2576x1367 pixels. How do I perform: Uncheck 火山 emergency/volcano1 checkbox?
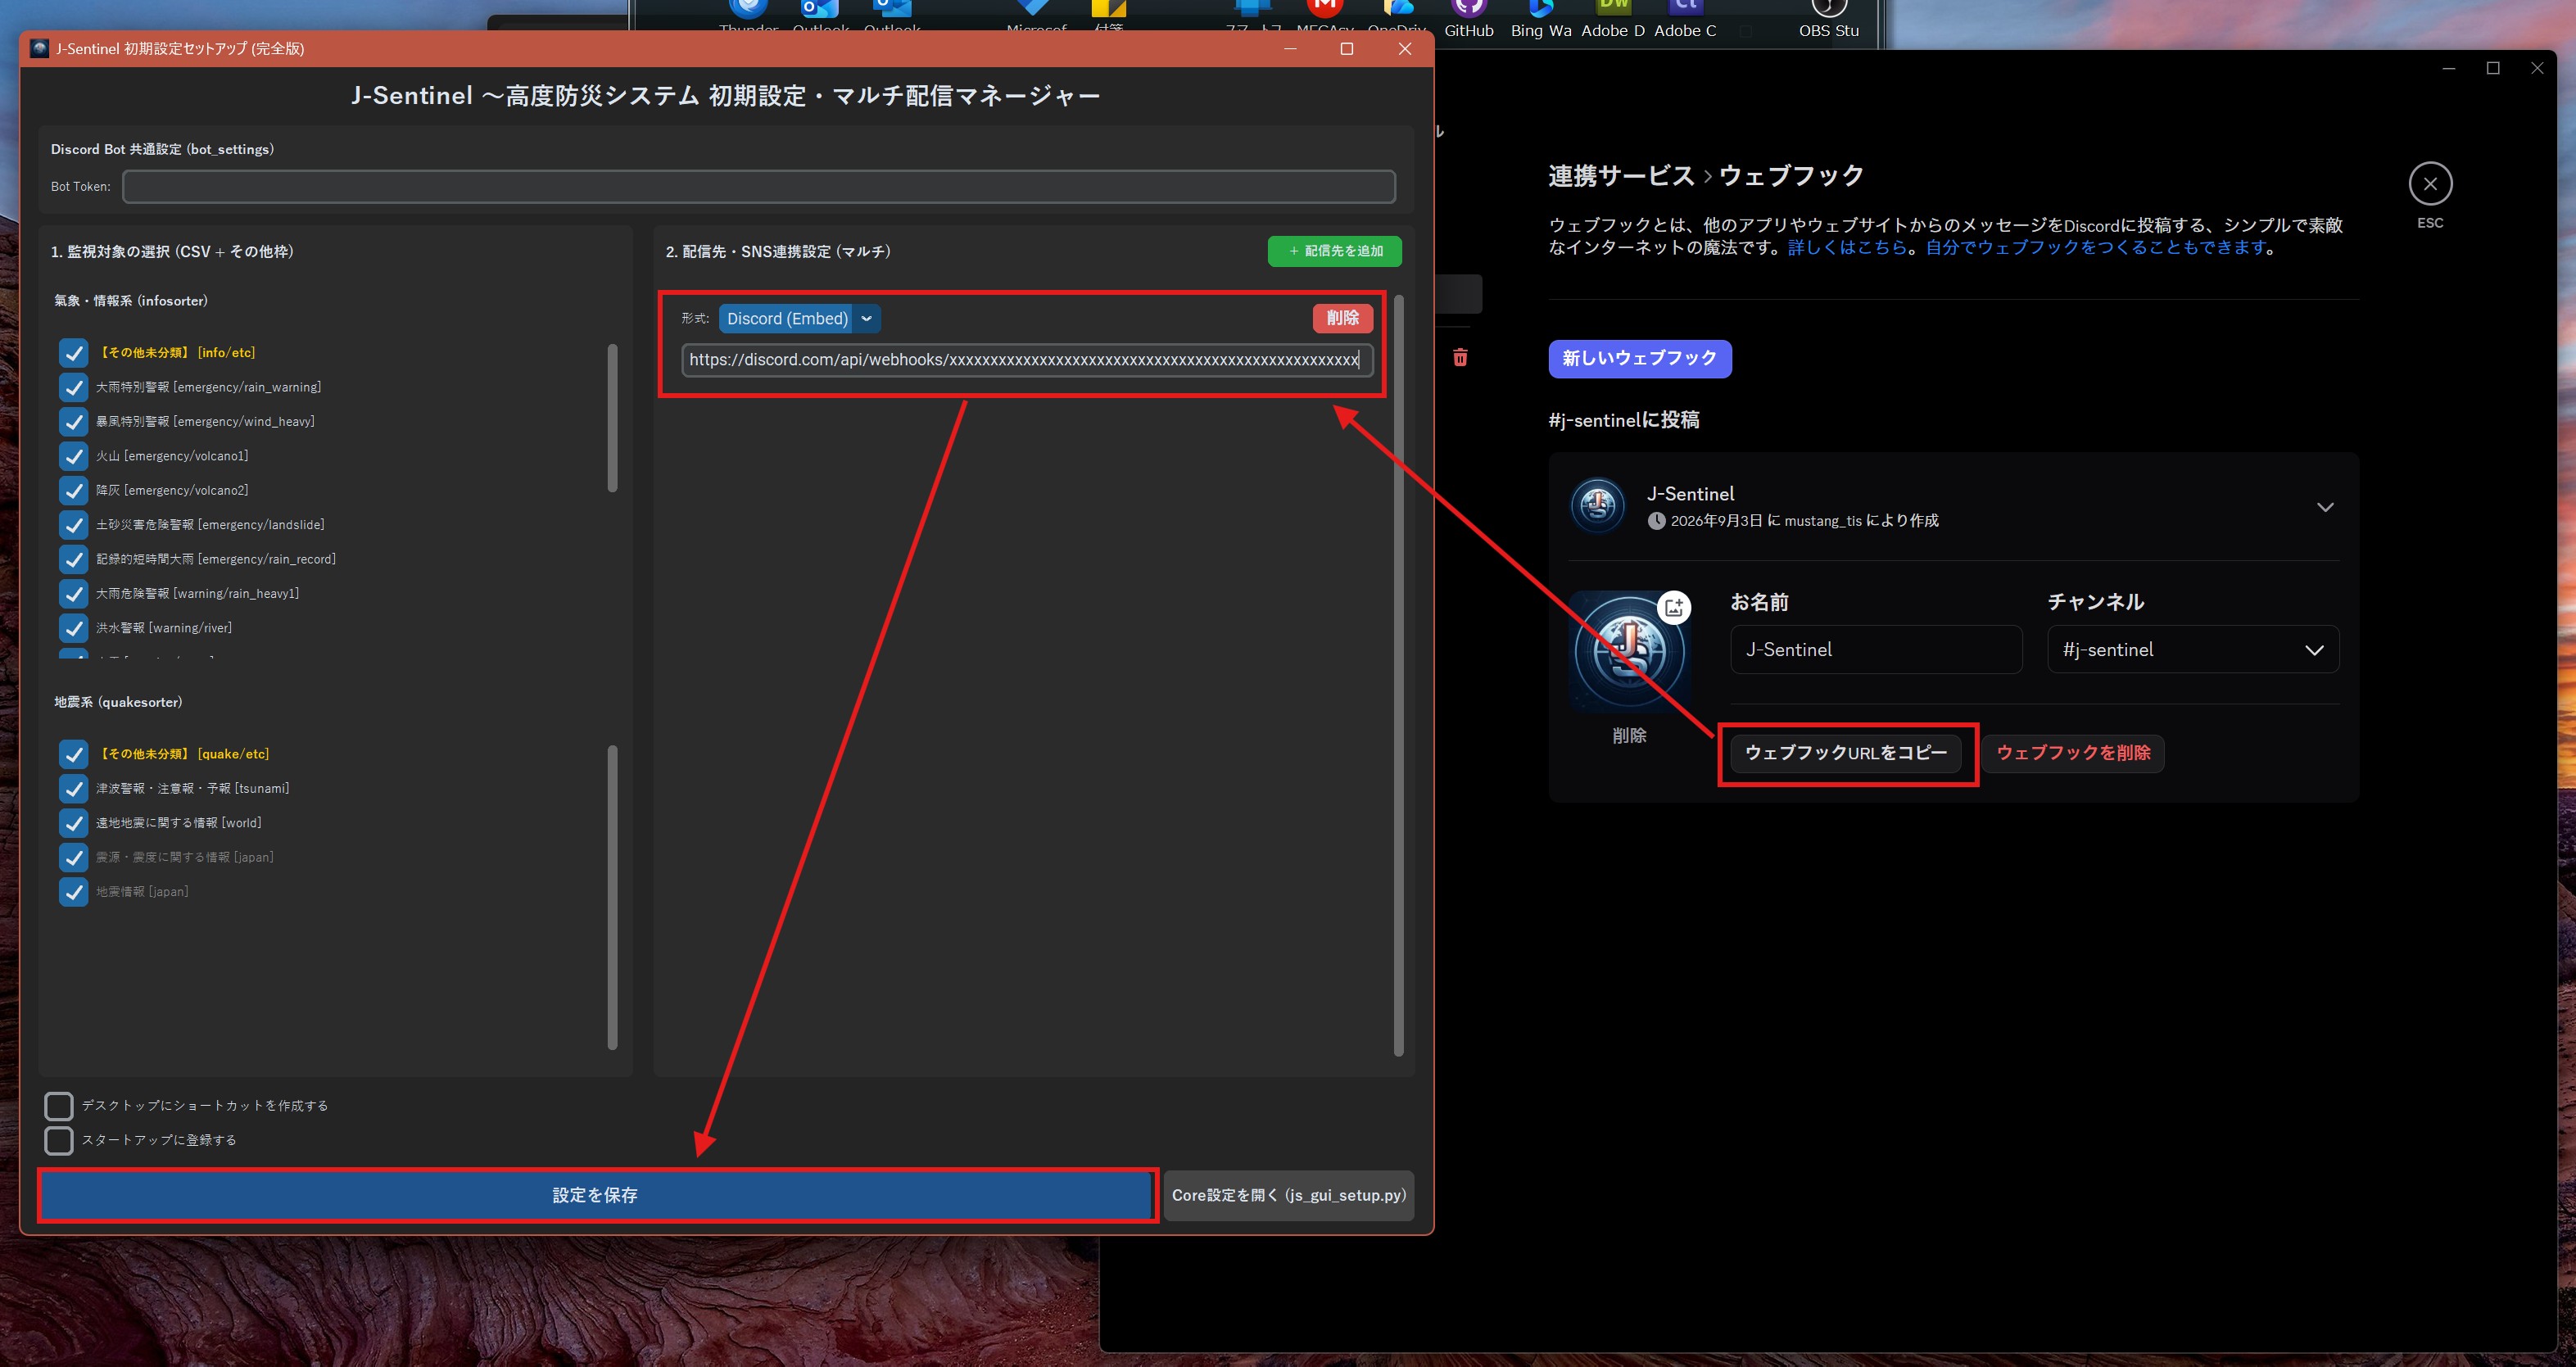[73, 456]
